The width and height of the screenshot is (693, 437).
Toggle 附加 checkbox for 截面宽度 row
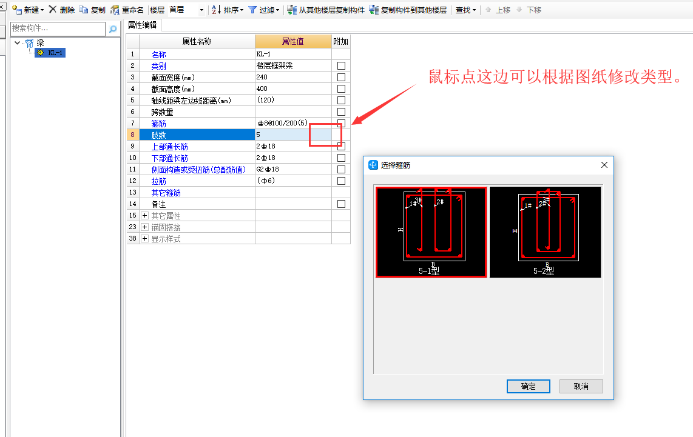tap(341, 77)
